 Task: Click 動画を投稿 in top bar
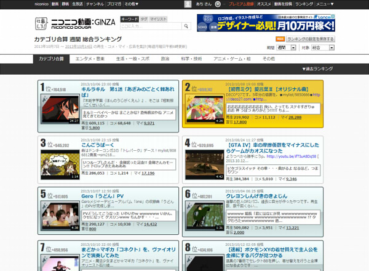[283, 4]
